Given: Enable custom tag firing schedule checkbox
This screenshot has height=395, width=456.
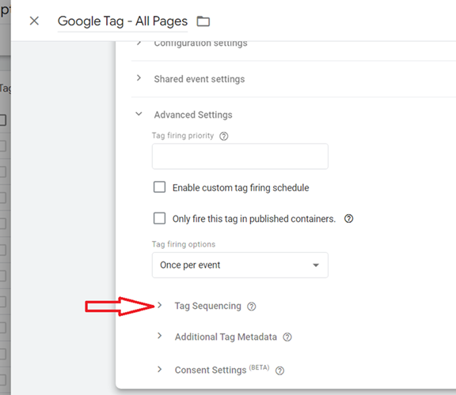Looking at the screenshot, I should [159, 187].
